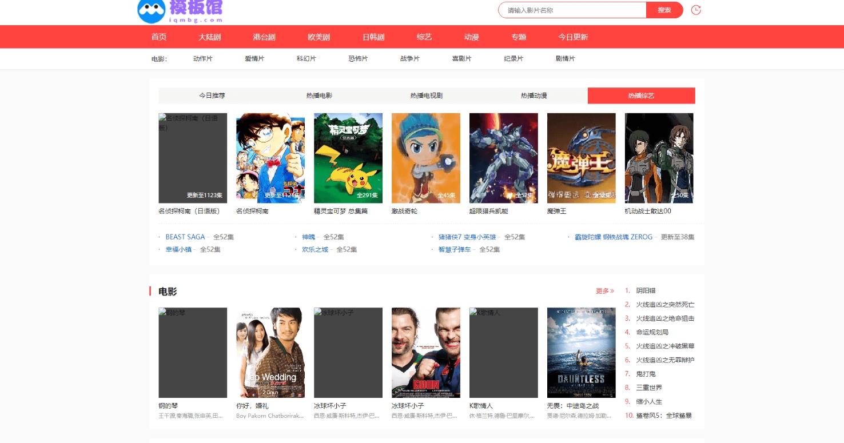This screenshot has height=443, width=844.
Task: Select the 剧情片 movie category
Action: coord(565,59)
